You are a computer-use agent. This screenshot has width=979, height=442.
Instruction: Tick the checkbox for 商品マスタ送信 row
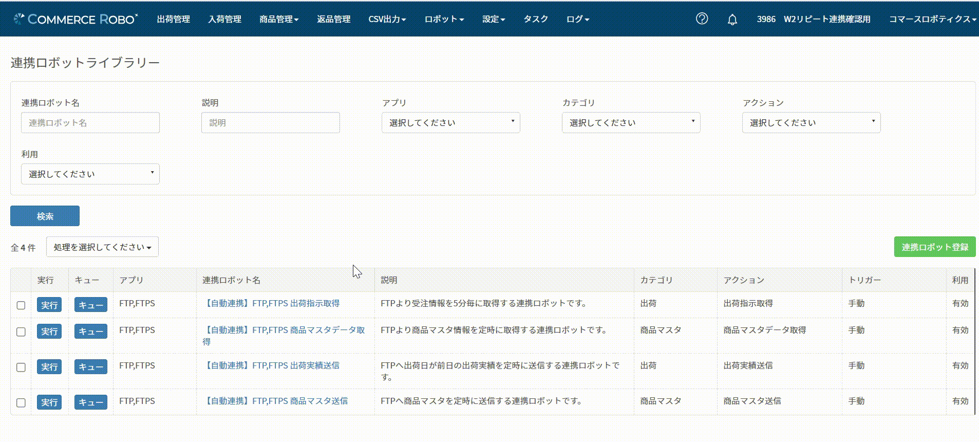click(x=21, y=403)
